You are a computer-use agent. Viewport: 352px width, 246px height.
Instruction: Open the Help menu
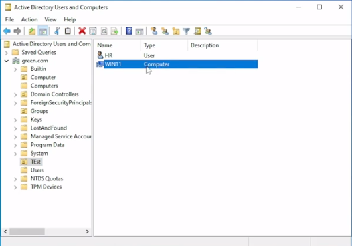[70, 19]
